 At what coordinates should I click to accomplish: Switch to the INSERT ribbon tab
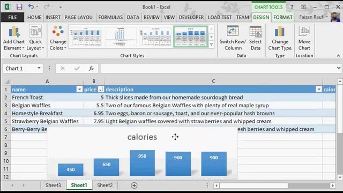coord(53,17)
